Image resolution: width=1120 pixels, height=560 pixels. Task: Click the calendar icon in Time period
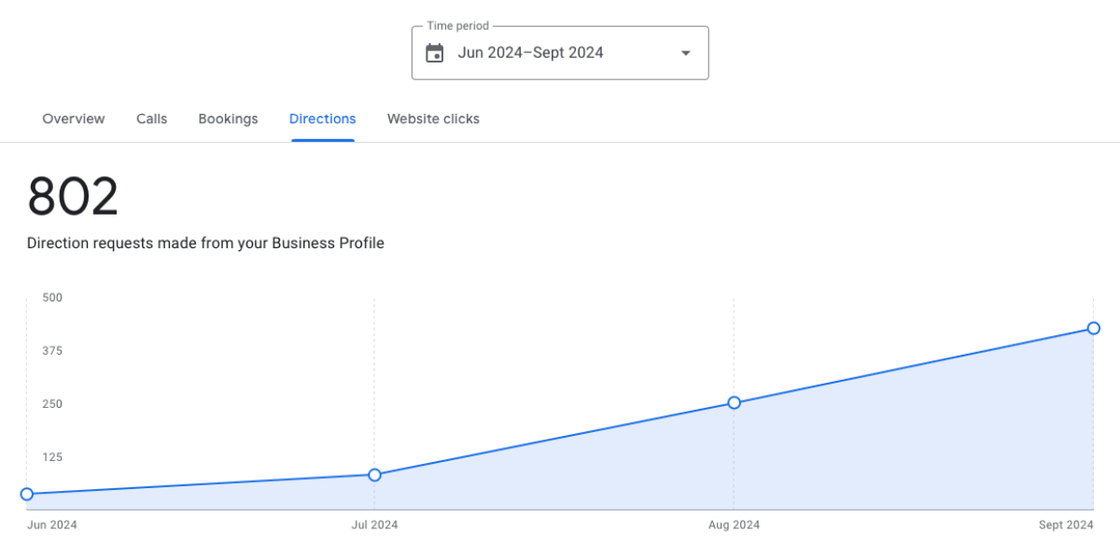coord(434,53)
